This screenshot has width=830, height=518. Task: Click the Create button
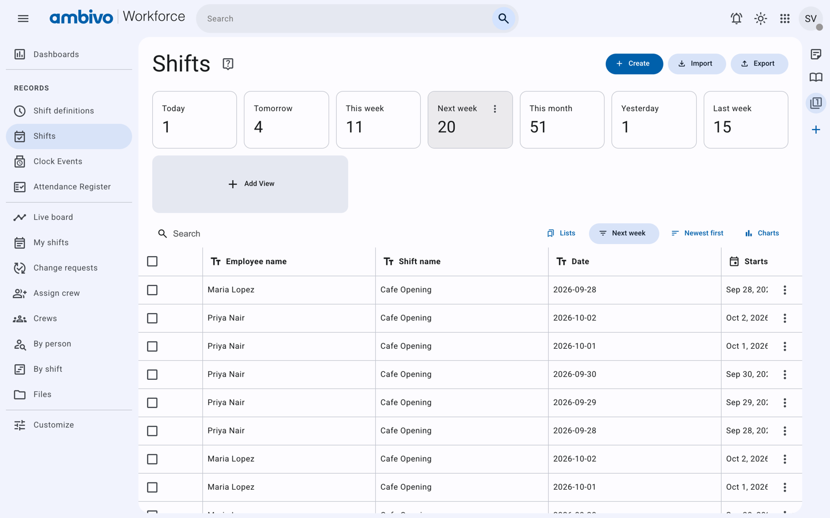point(634,64)
